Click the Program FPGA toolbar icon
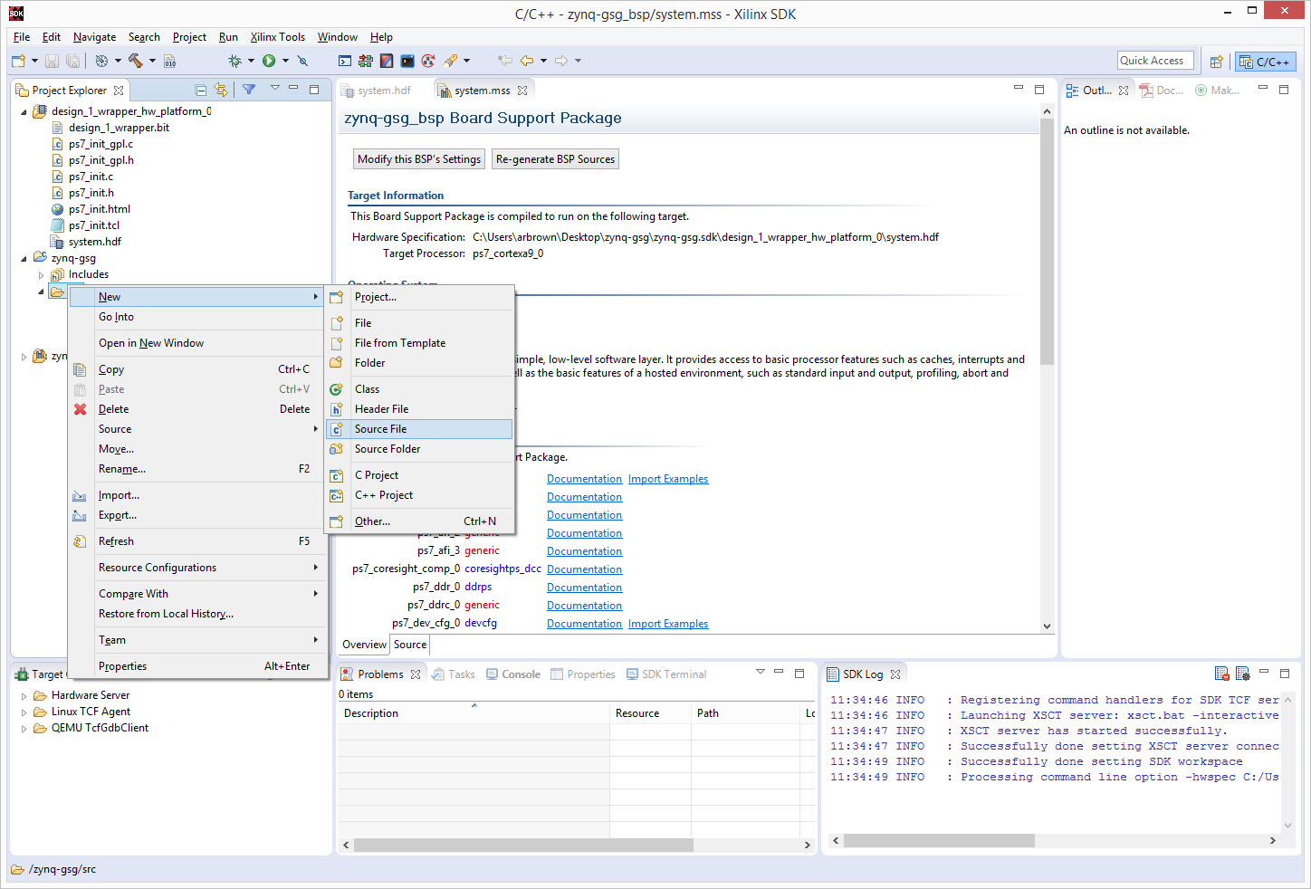Screen dimensions: 1311x889 click(x=366, y=61)
